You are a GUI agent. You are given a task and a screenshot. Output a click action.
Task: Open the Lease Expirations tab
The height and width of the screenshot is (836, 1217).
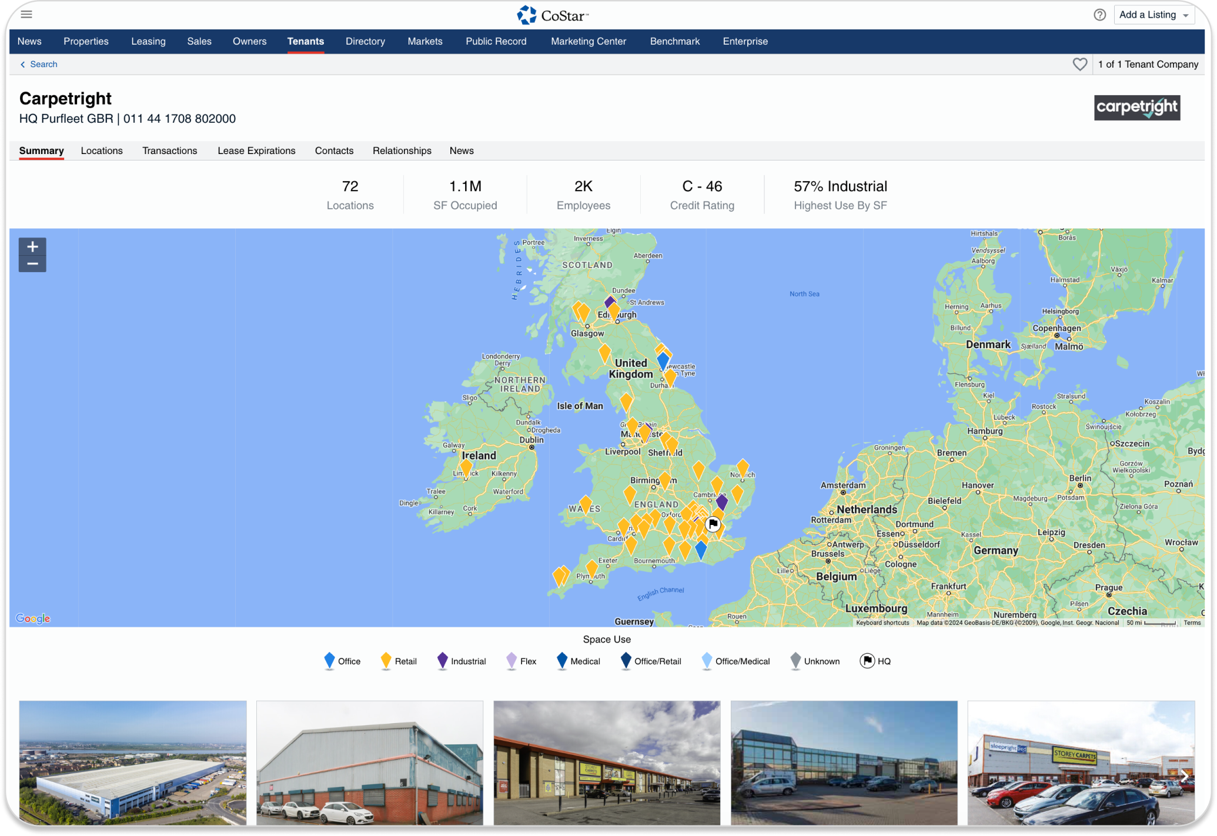click(256, 151)
